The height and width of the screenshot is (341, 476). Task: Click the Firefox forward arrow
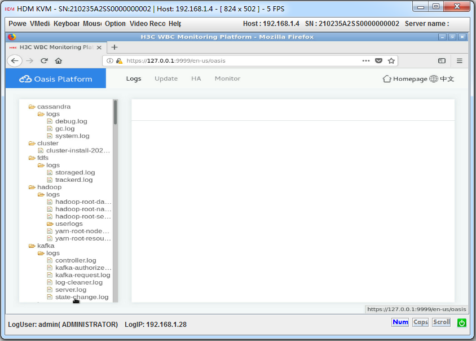(x=29, y=61)
